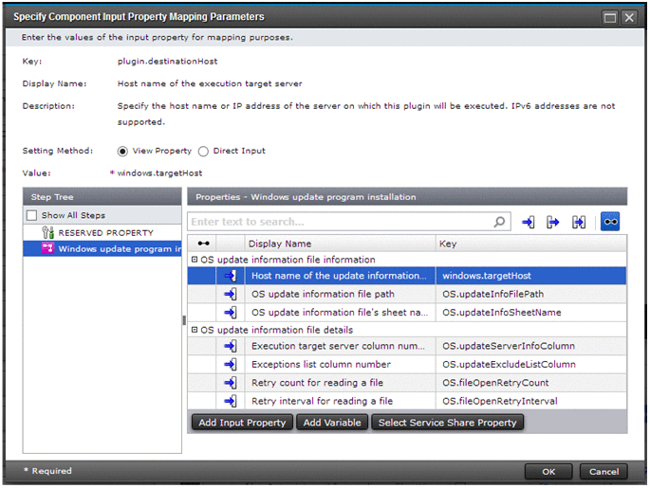Click the output property filter icon
The image size is (650, 488).
pos(553,222)
